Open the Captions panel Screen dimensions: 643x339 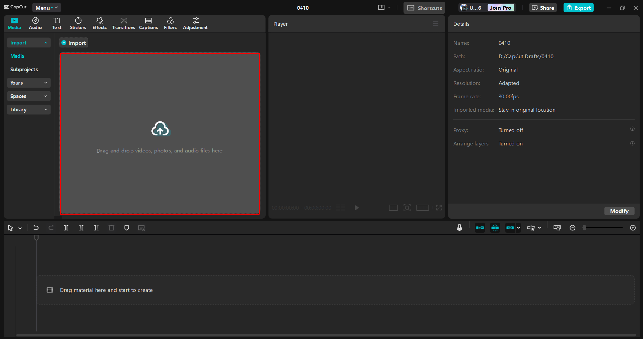148,23
